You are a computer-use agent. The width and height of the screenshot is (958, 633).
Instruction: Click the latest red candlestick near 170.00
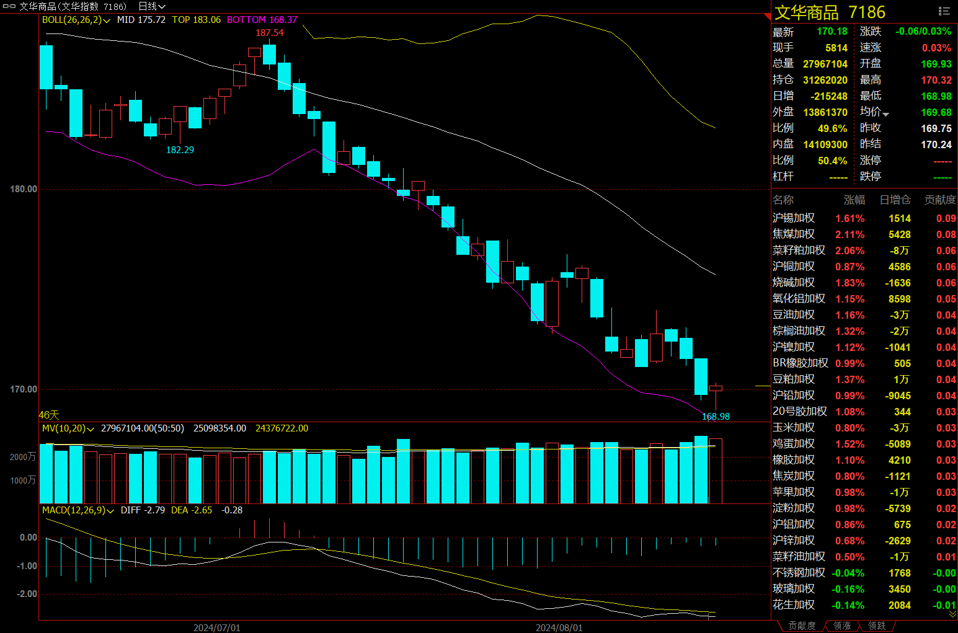[716, 389]
